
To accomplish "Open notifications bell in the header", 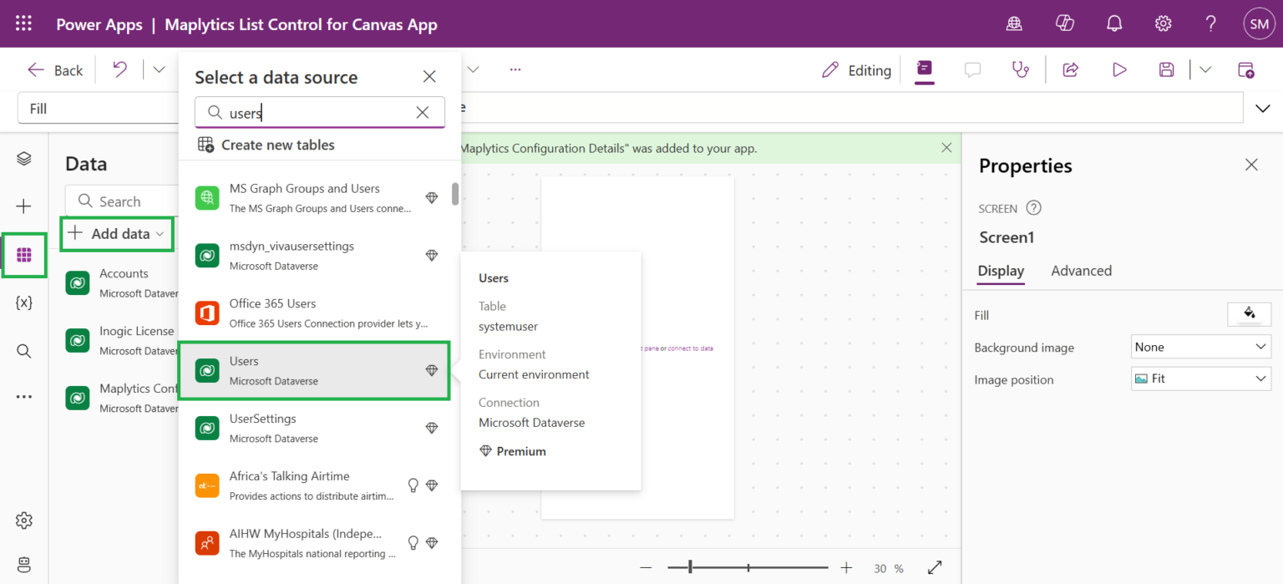I will pos(1113,23).
